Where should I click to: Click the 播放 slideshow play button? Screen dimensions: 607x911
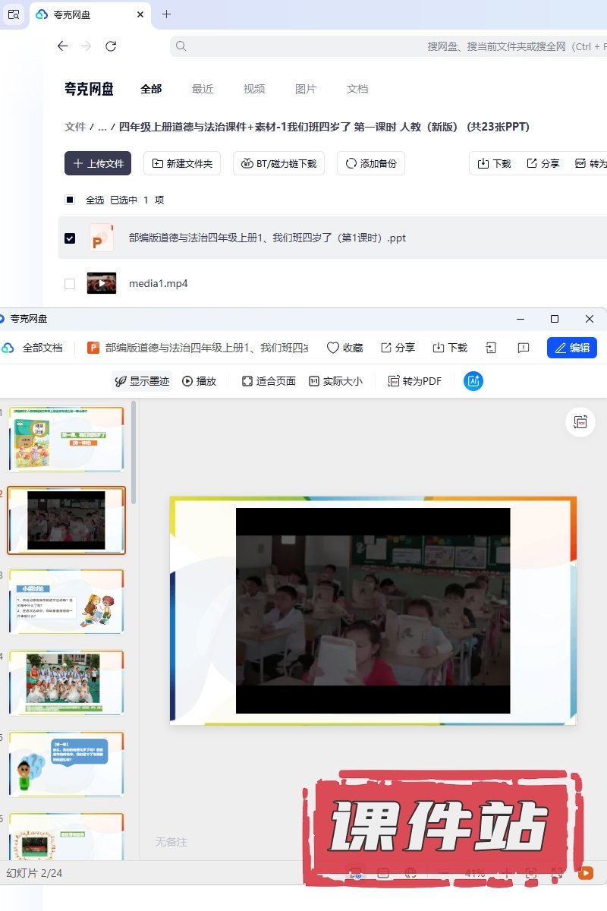pyautogui.click(x=199, y=381)
